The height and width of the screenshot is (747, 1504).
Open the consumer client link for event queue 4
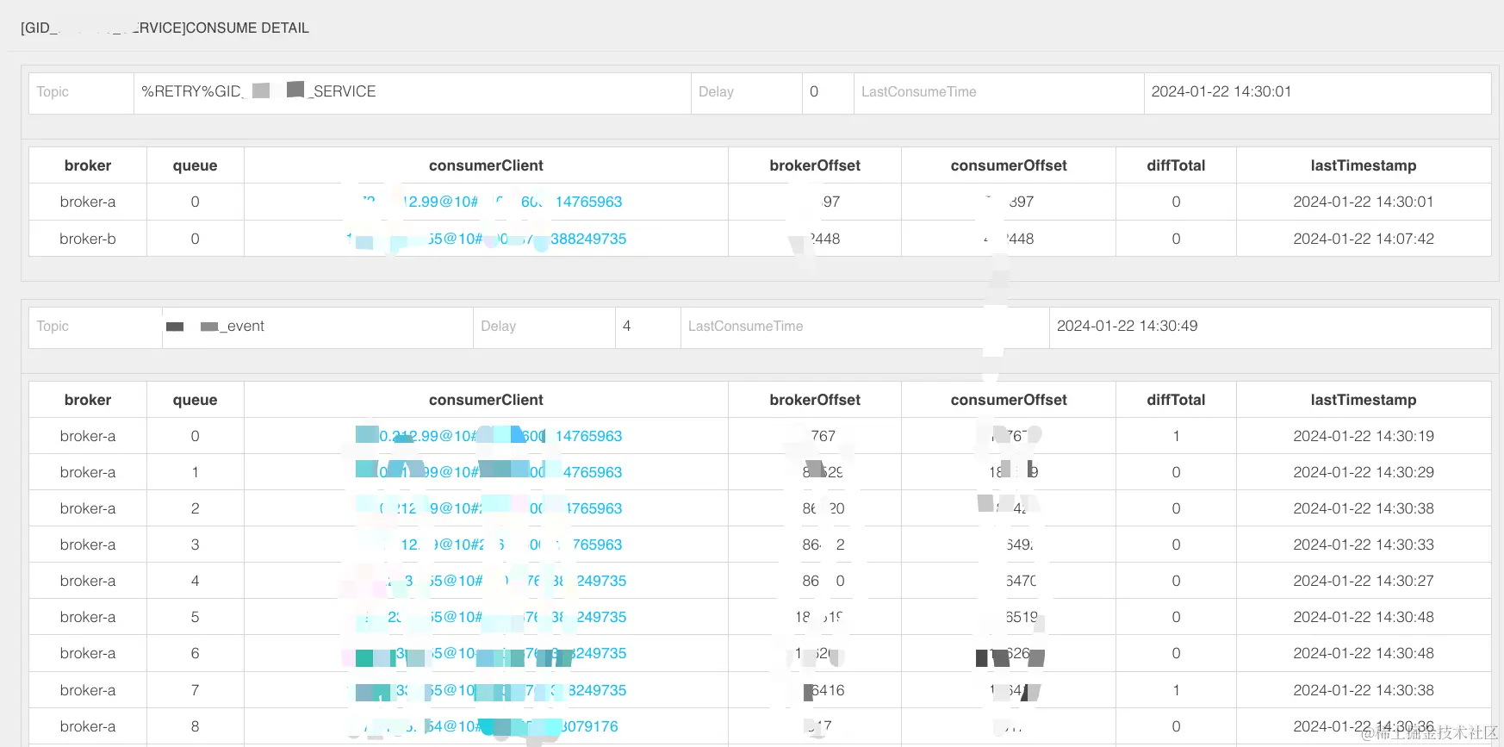487,581
